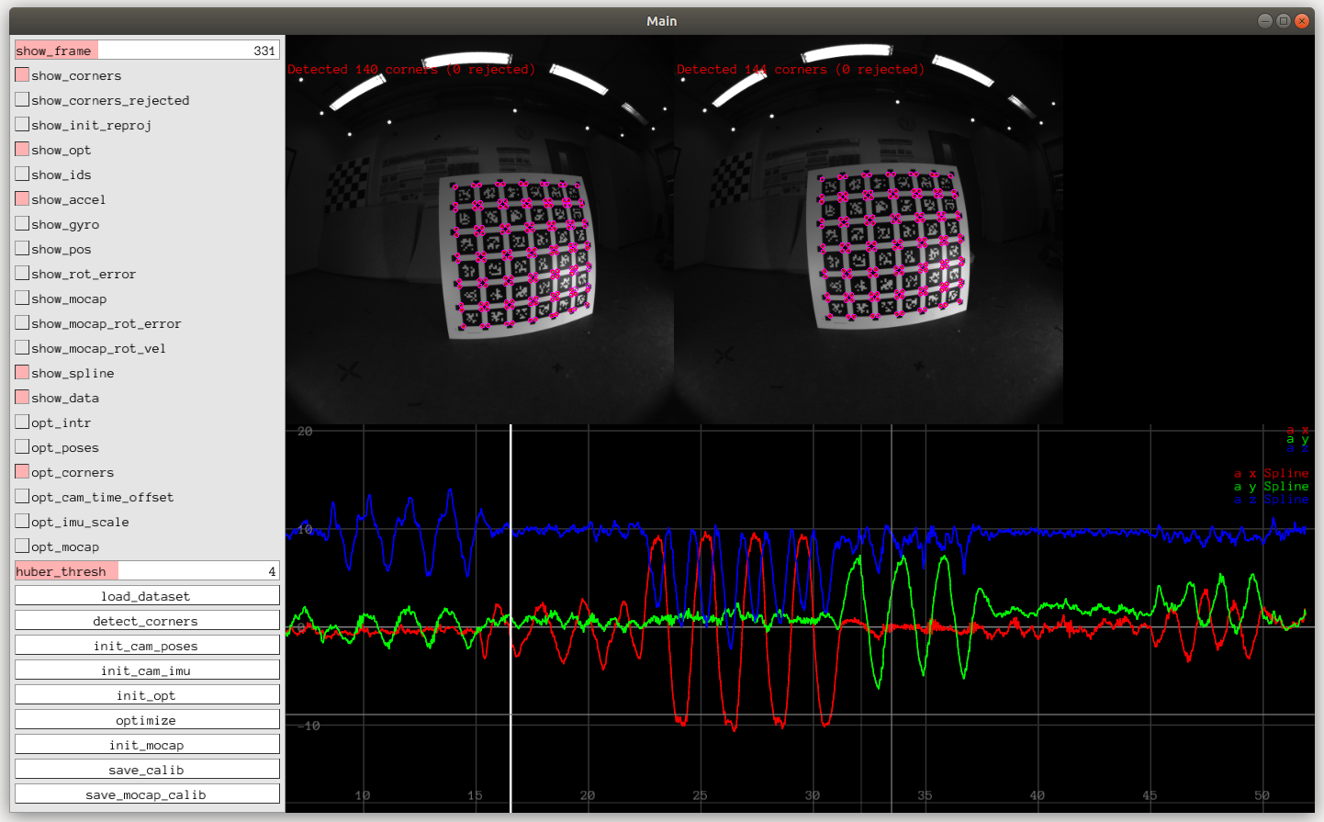Screen dimensions: 1324x822
Task: Tick the show_mocap checkbox
Action: pos(22,298)
